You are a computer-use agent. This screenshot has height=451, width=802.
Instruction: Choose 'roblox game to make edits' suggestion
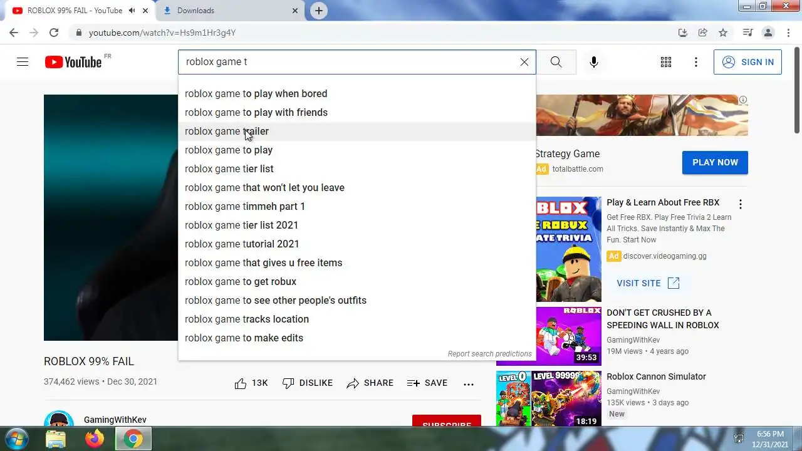(x=357, y=338)
